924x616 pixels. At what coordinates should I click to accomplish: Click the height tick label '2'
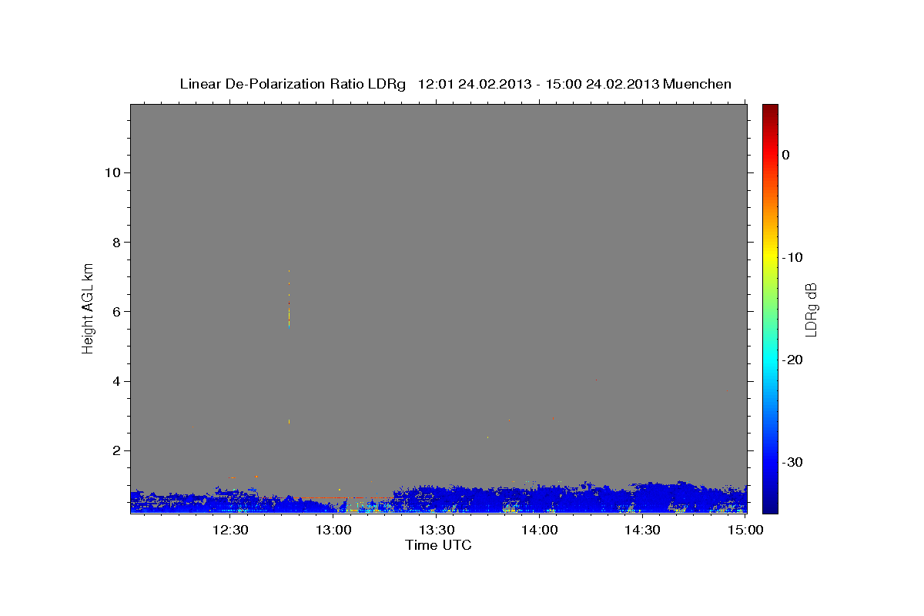pyautogui.click(x=115, y=450)
